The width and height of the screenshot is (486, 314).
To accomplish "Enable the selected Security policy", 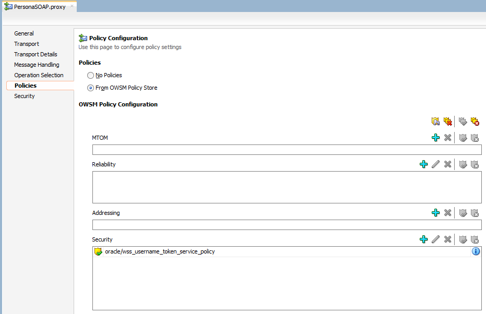I will click(x=462, y=239).
